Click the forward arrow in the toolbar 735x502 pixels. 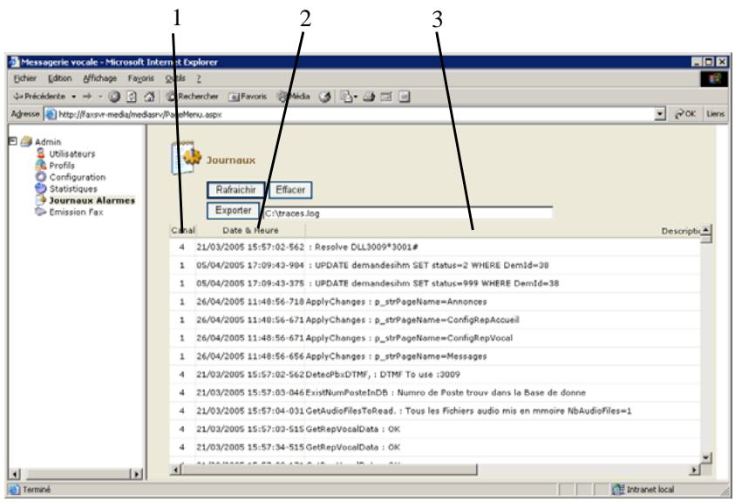[87, 96]
